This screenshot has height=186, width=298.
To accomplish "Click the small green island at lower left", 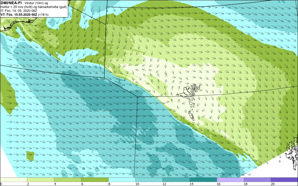I will coord(30,156).
